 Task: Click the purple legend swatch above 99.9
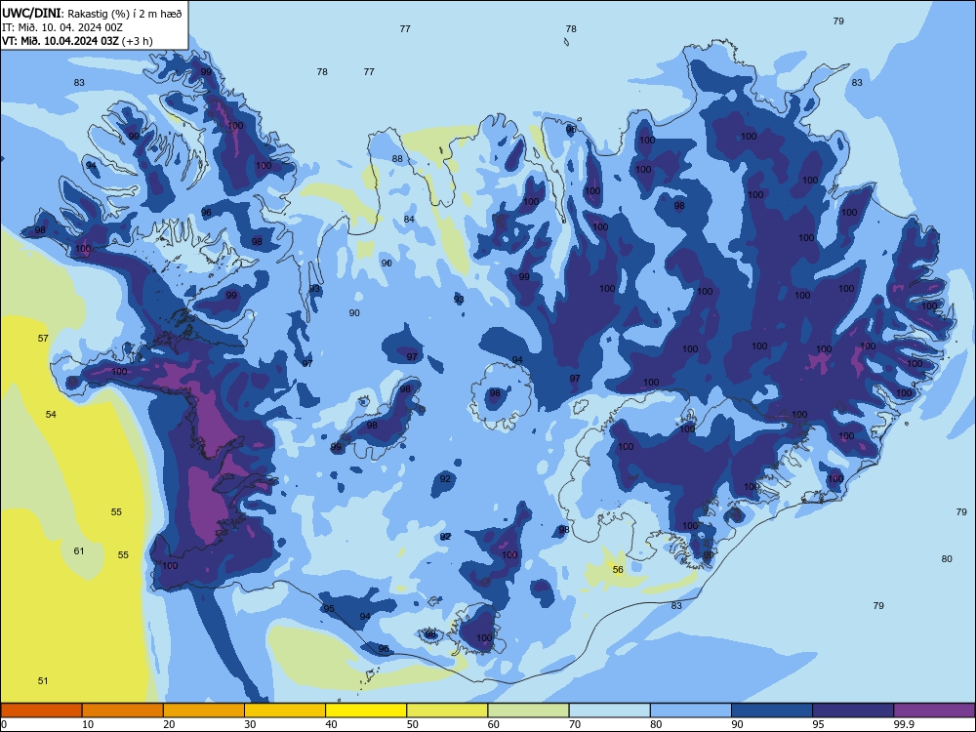pos(934,711)
